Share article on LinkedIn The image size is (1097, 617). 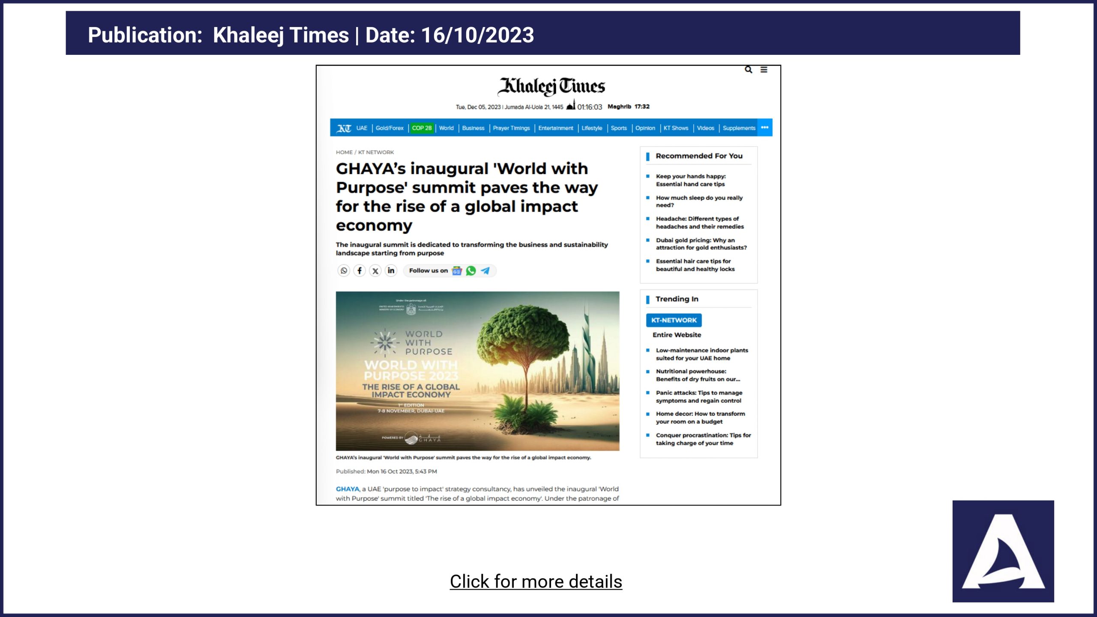391,270
